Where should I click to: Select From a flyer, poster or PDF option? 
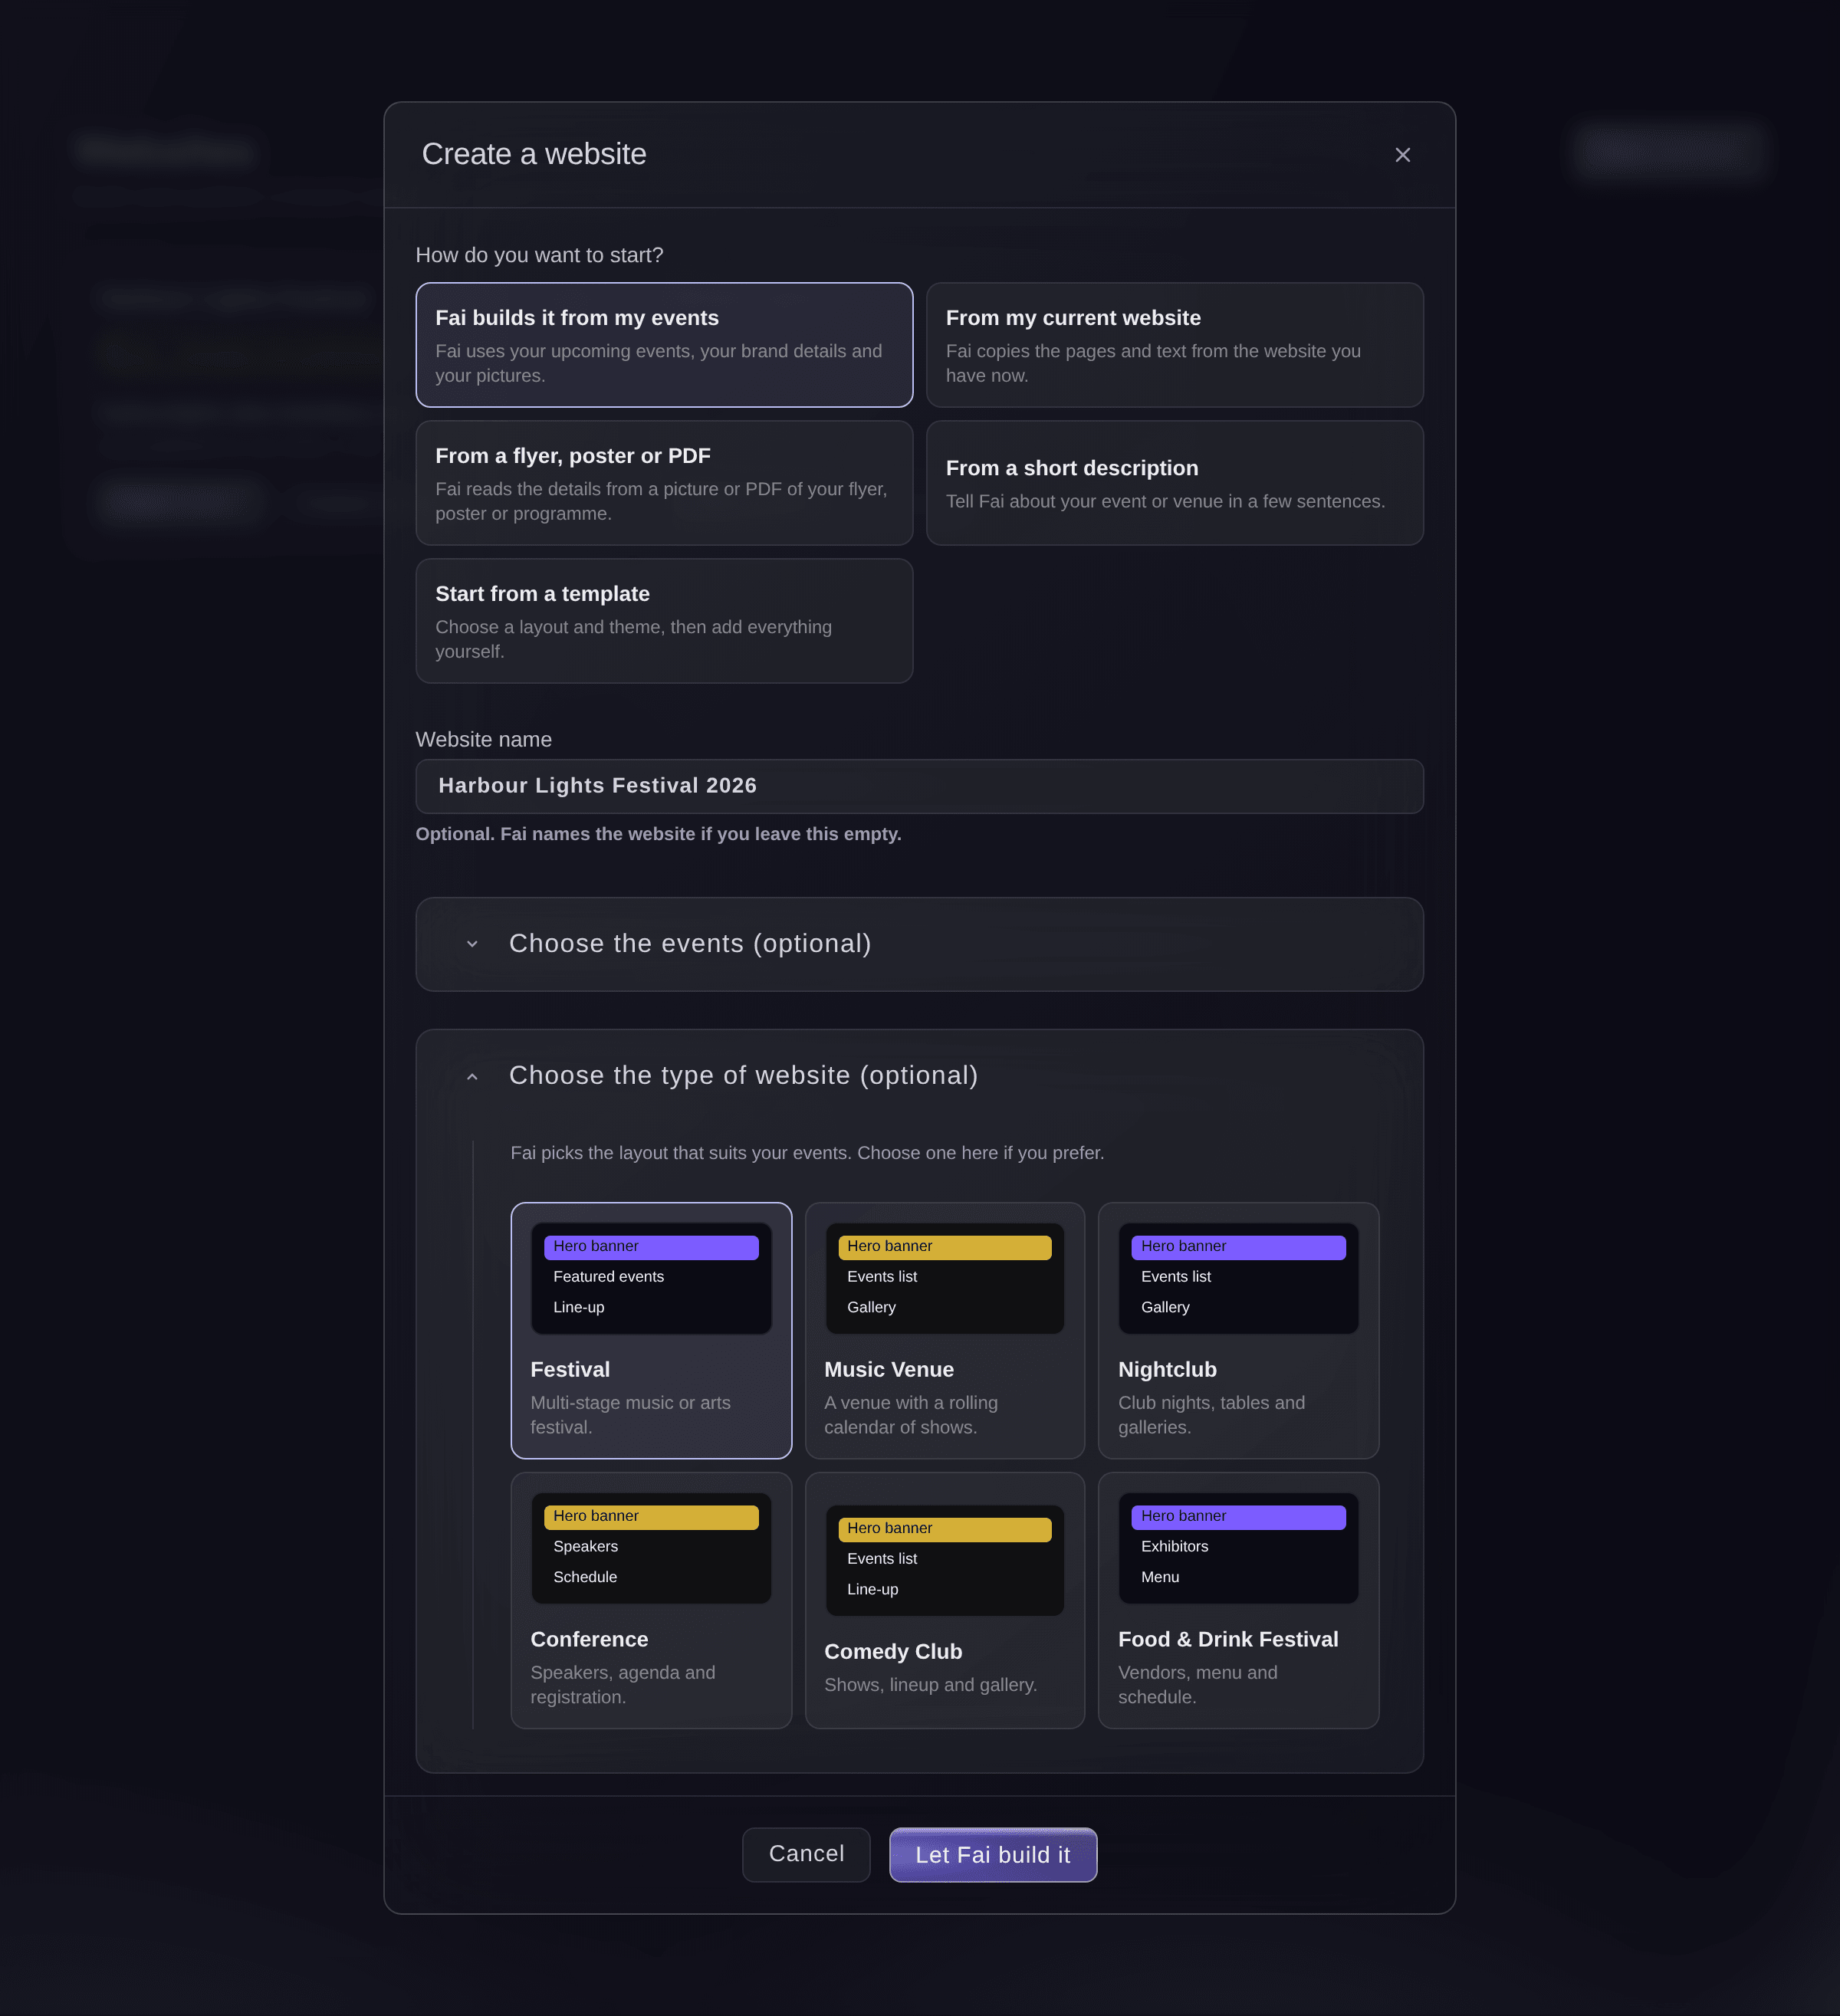tap(664, 483)
